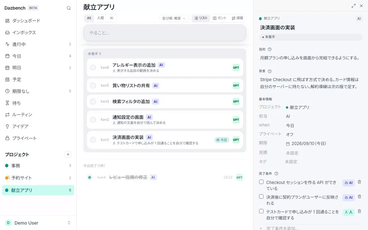The width and height of the screenshot is (368, 230).
Task: Open the アイデア view
Action: [38, 126]
